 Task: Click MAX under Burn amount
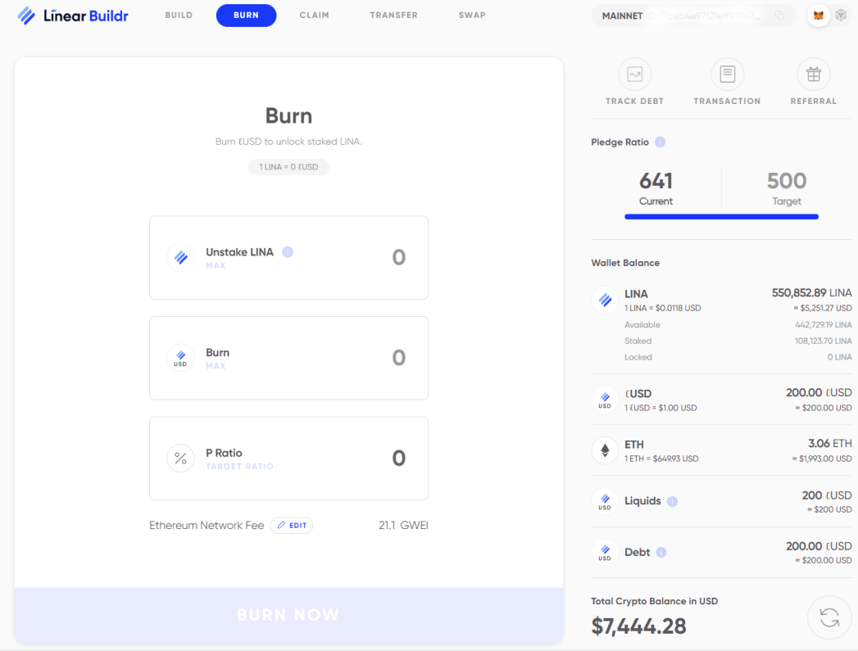click(216, 366)
